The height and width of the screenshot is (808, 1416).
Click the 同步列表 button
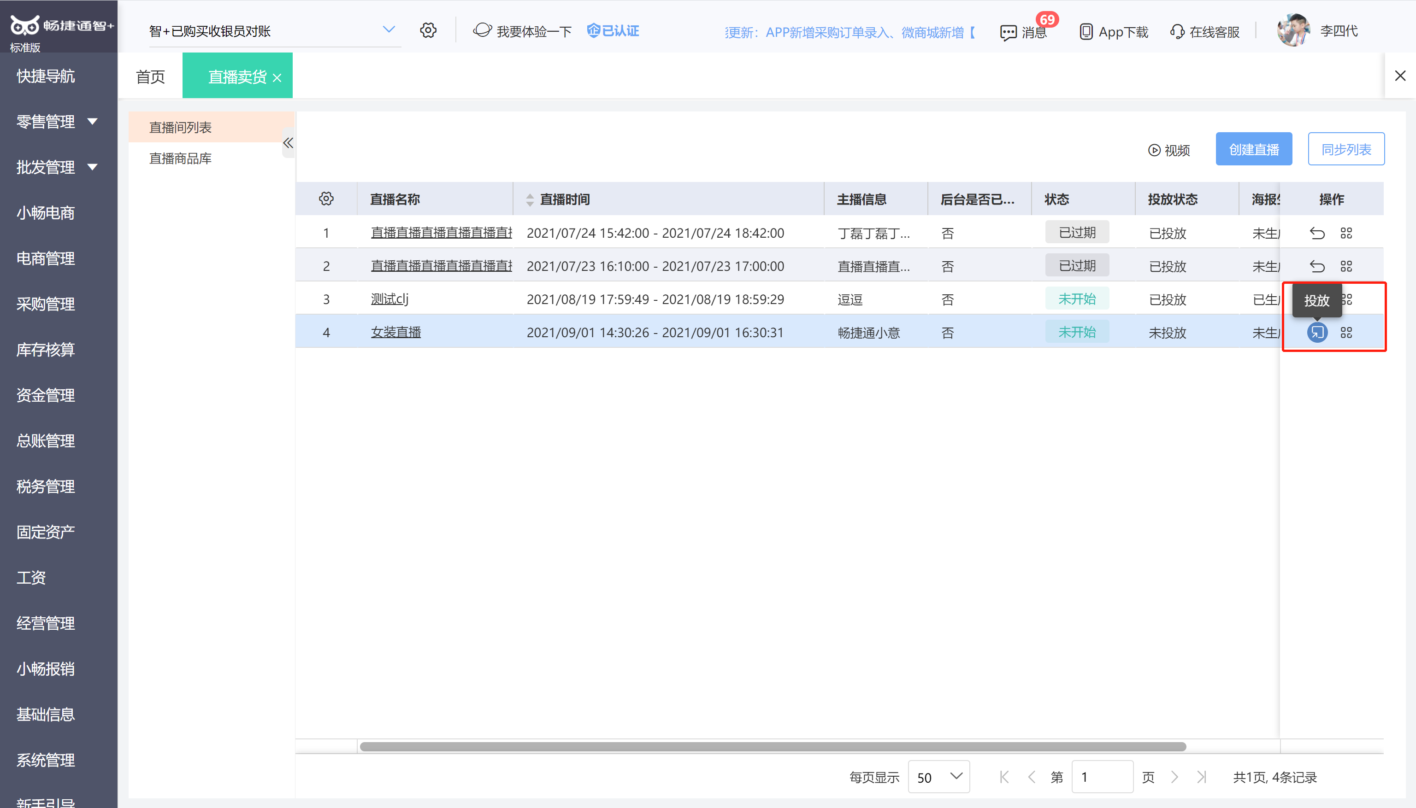1345,149
